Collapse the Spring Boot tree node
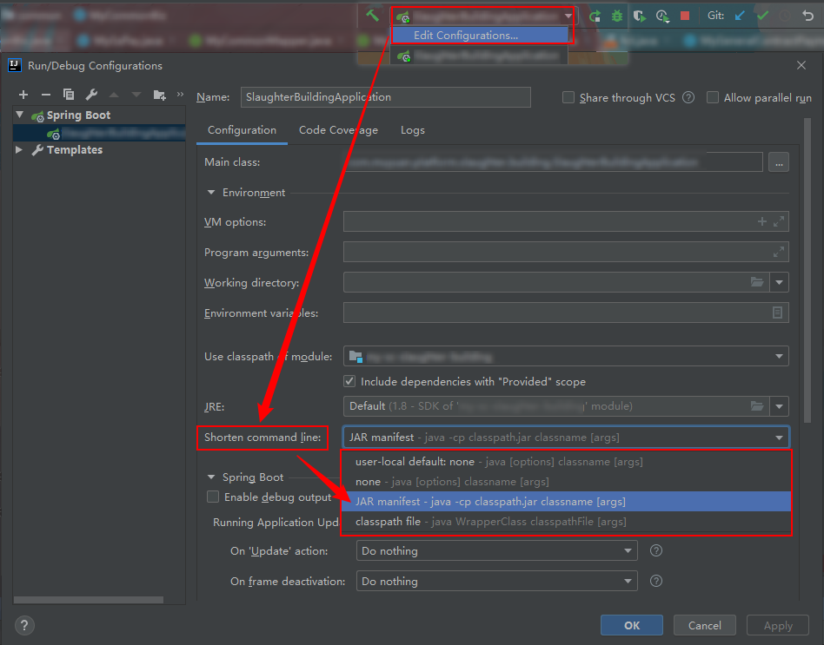Screen dimensions: 824x645 [20, 115]
